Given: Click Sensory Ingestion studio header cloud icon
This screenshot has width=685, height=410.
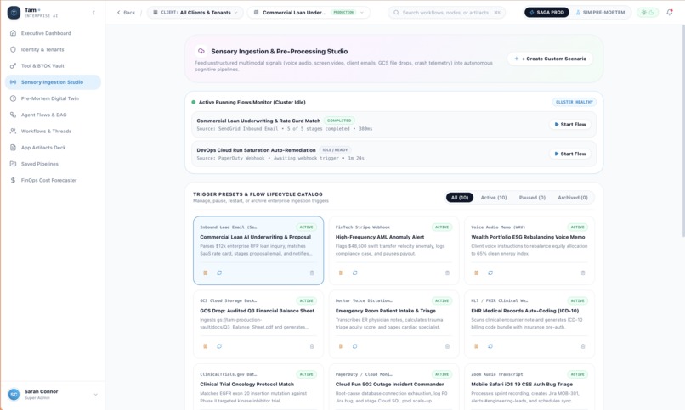Looking at the screenshot, I should (x=201, y=52).
